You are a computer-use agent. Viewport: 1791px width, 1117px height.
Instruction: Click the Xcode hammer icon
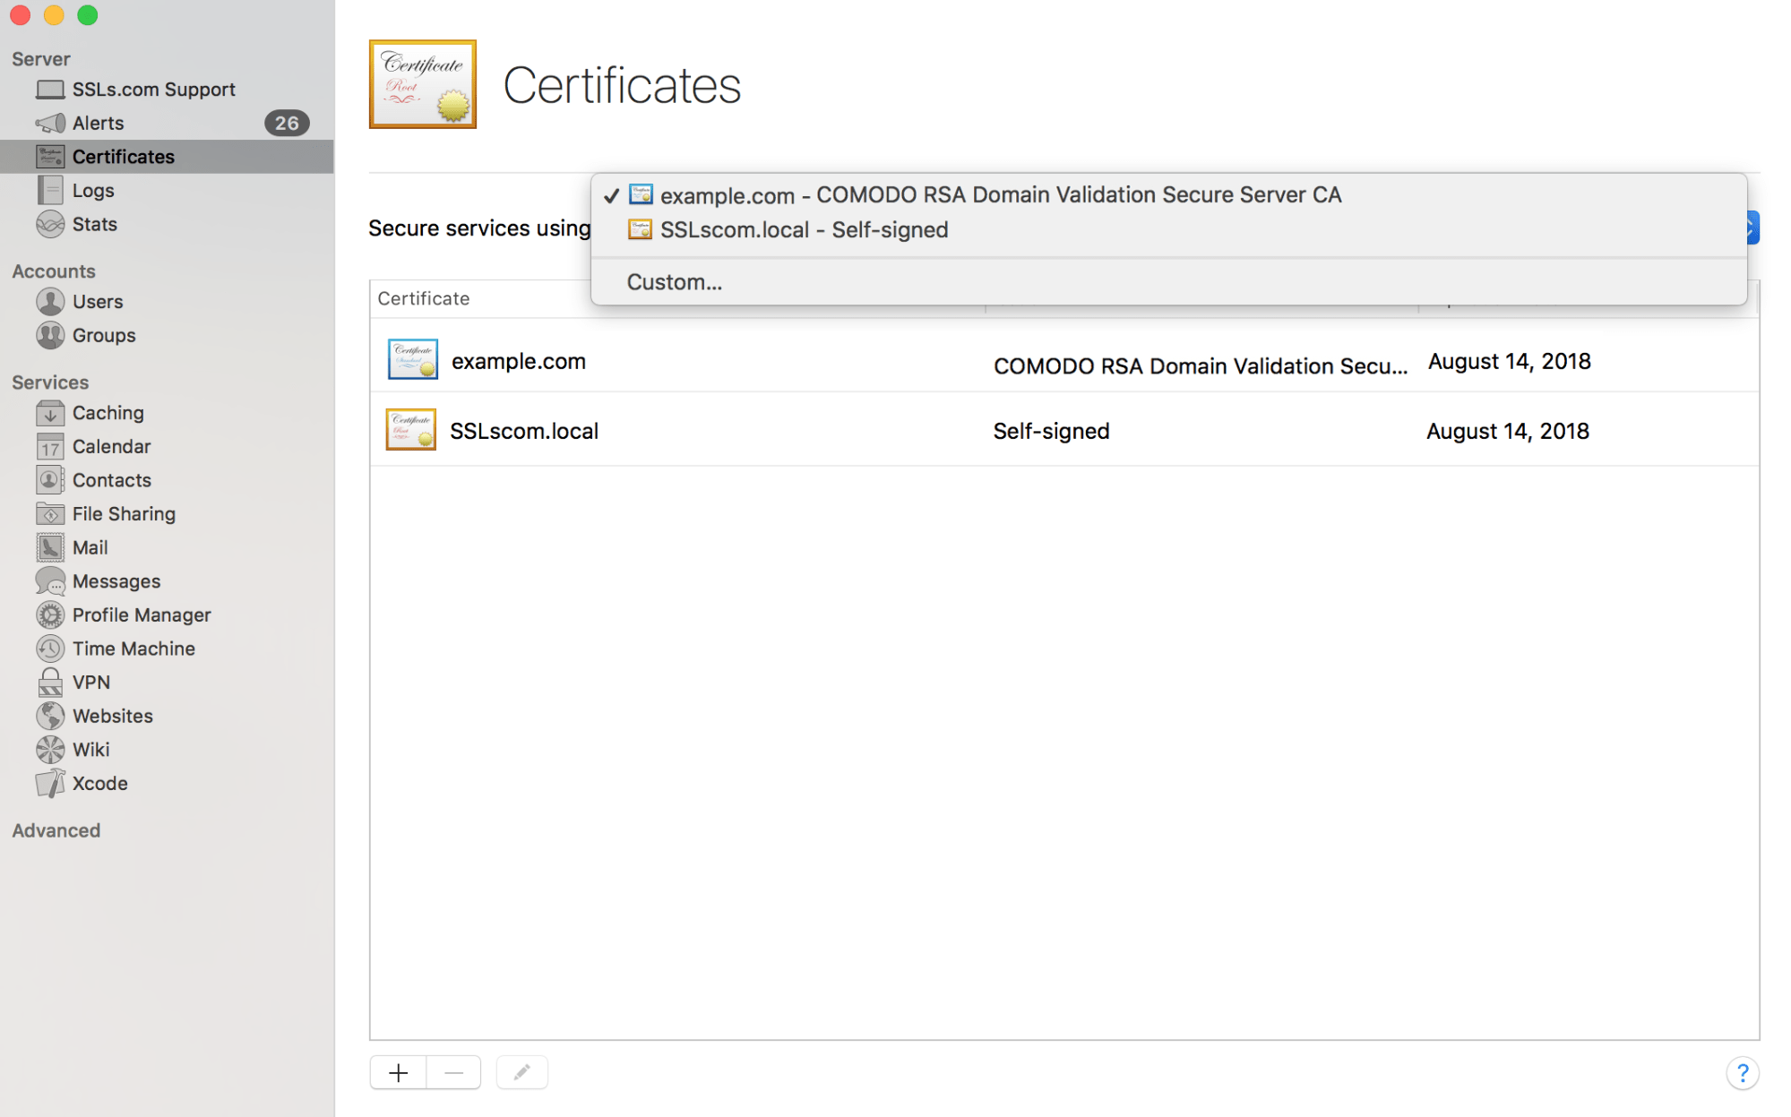(50, 783)
